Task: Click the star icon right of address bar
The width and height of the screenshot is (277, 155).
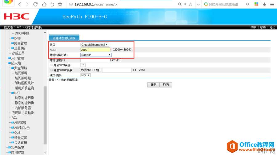Action: (x=190, y=4)
